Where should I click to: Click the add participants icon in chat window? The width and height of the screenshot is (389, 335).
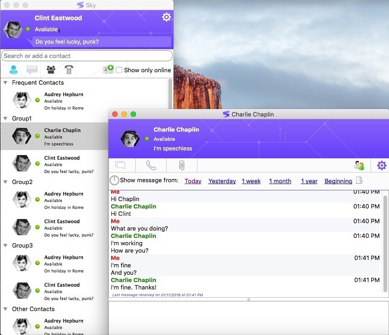pyautogui.click(x=359, y=165)
